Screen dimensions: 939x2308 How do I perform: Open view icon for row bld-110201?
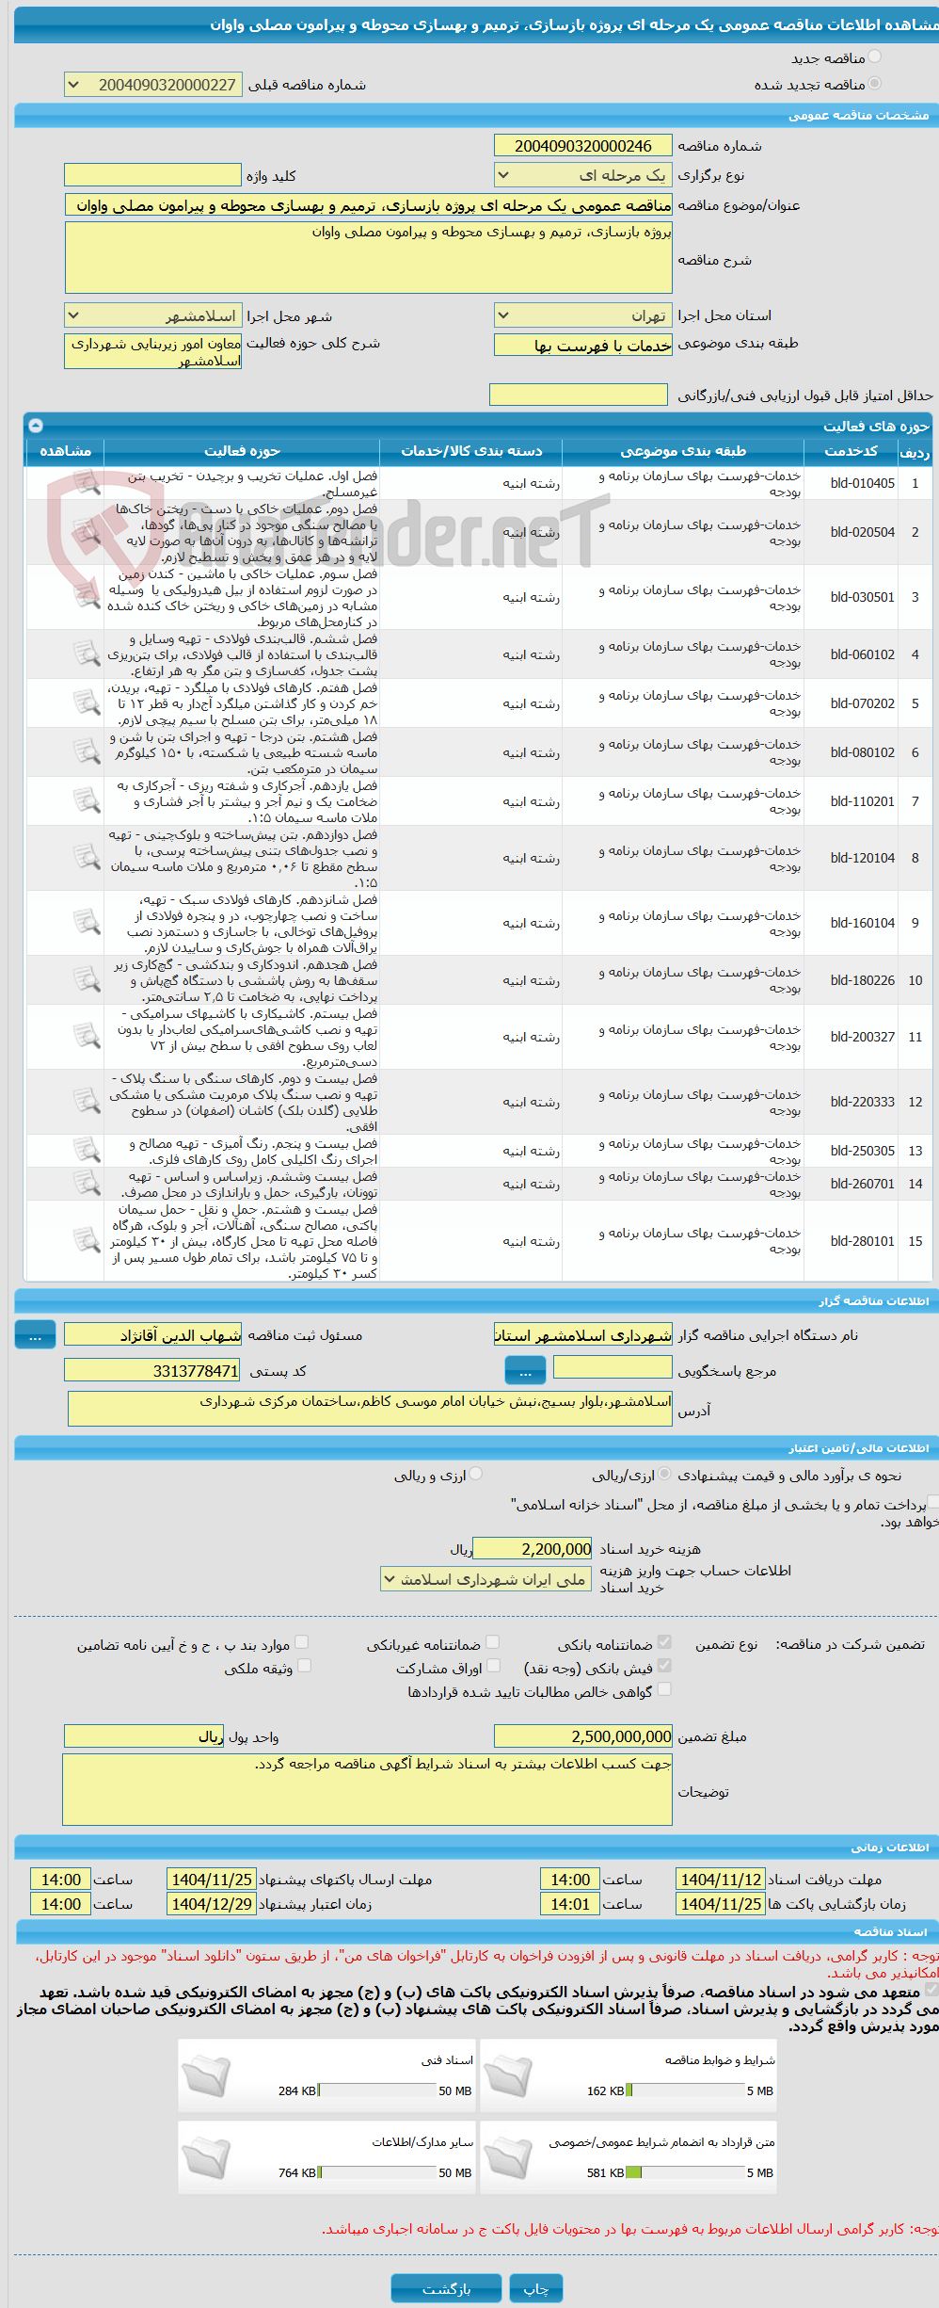87,800
